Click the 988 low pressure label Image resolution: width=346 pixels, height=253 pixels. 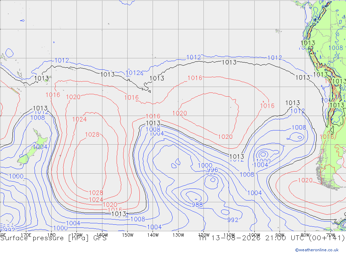(197, 205)
